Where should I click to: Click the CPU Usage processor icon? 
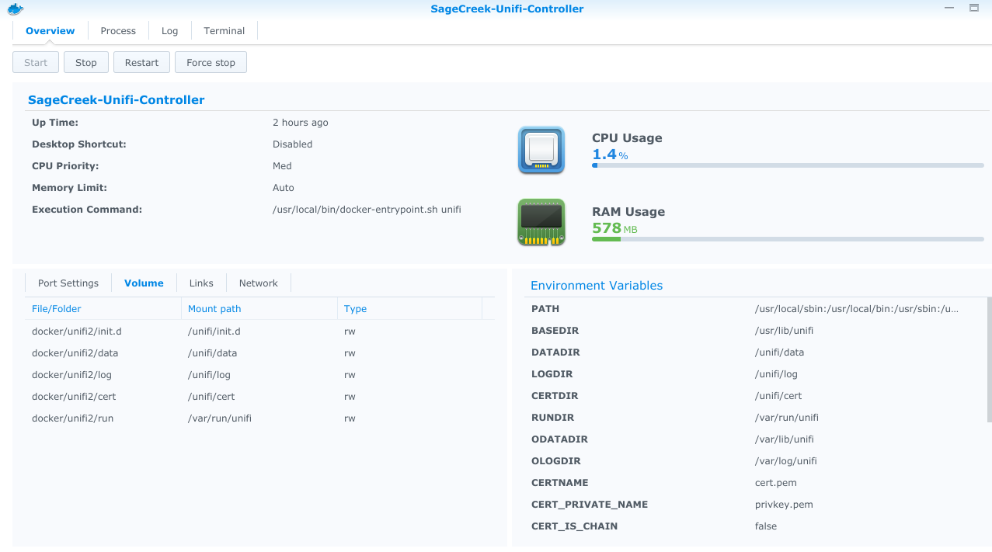tap(541, 150)
